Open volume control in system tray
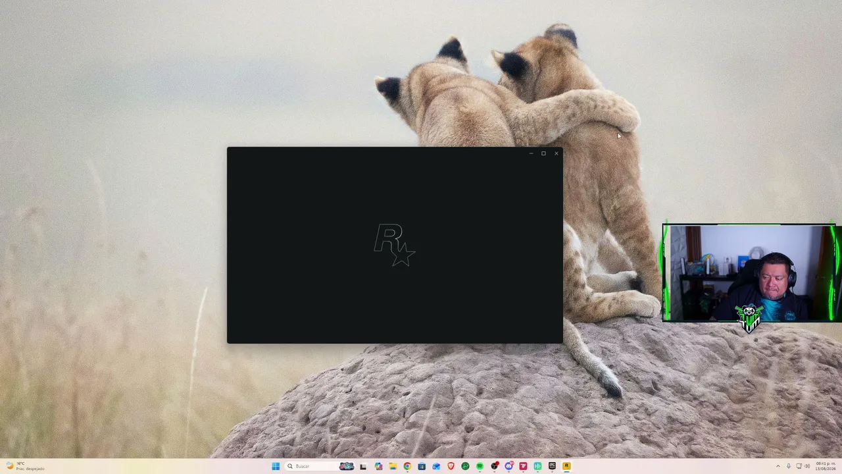This screenshot has height=474, width=842. (x=807, y=466)
